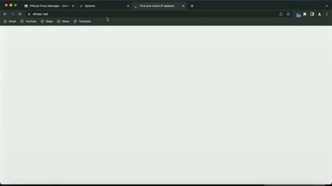Open the Maps bookmark
Screen dimensions: 332x186
coord(47,21)
